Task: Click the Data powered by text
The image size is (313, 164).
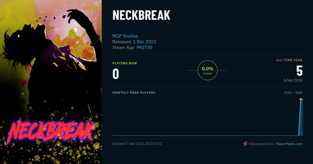Action: [262, 144]
